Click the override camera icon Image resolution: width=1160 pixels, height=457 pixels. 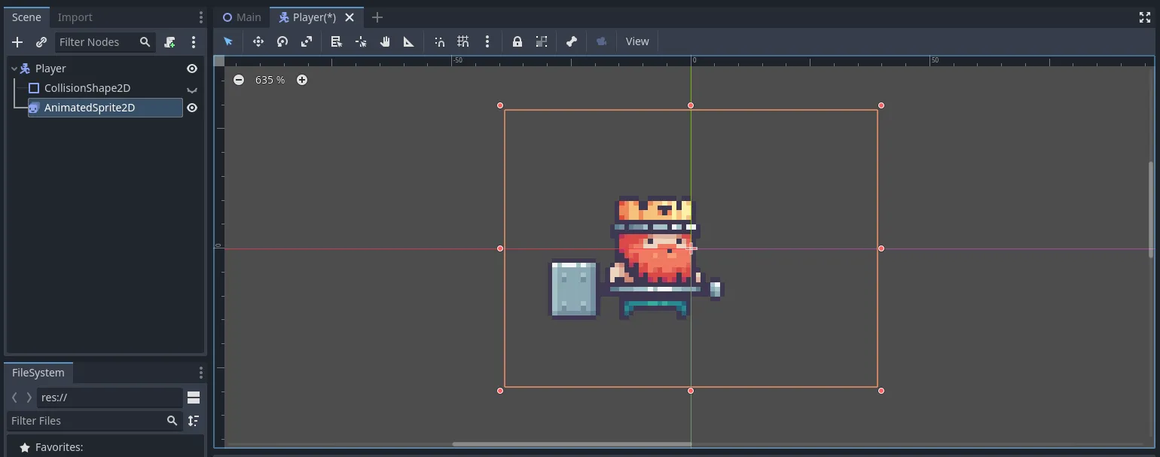(602, 41)
